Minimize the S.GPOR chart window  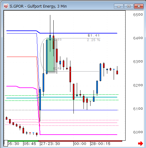click(x=119, y=6)
